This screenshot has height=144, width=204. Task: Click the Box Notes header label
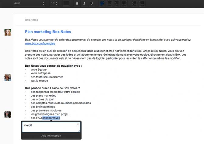pos(31,20)
